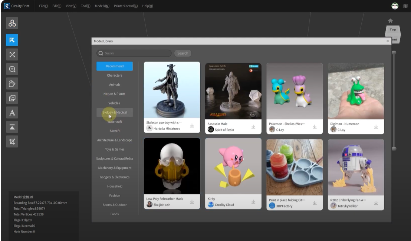Click author Spirit of Resin
This screenshot has width=411, height=241.
coord(224,130)
